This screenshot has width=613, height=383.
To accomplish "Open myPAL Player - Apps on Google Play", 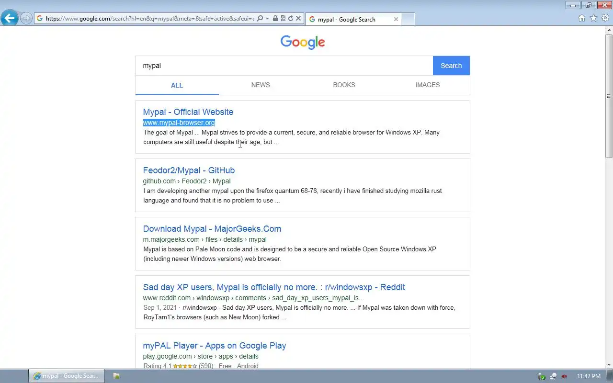I will pyautogui.click(x=215, y=346).
